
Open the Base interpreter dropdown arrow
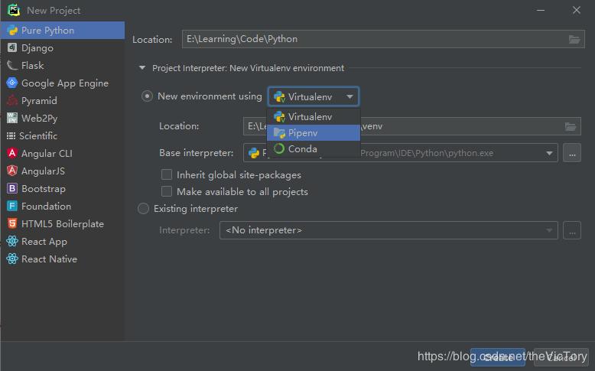[x=549, y=153]
